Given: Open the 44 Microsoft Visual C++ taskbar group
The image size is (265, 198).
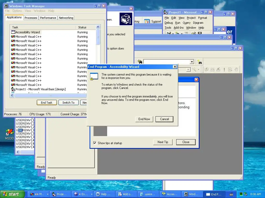Looking at the screenshot, I should pos(39,194).
